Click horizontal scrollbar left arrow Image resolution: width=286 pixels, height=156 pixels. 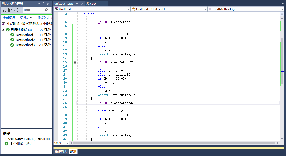pyautogui.click(x=71, y=143)
